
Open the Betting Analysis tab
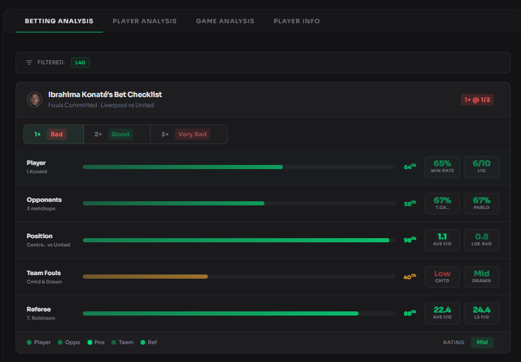tap(59, 21)
